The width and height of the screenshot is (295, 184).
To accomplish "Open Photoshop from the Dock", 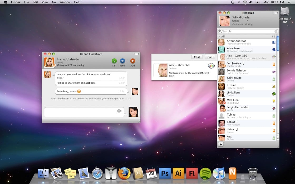I will (x=165, y=173).
